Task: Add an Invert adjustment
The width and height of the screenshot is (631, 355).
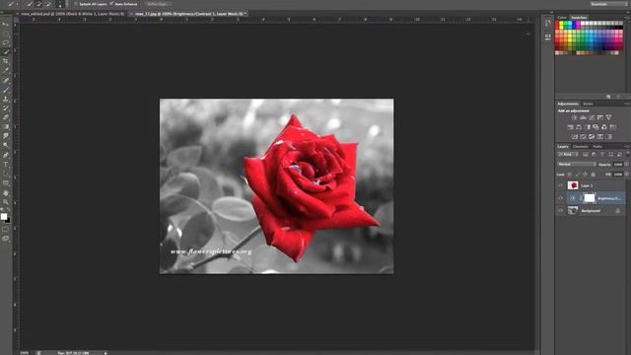Action: click(574, 136)
